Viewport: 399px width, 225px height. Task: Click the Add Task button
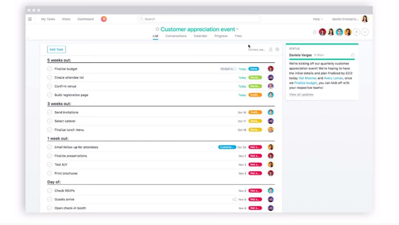(x=56, y=49)
